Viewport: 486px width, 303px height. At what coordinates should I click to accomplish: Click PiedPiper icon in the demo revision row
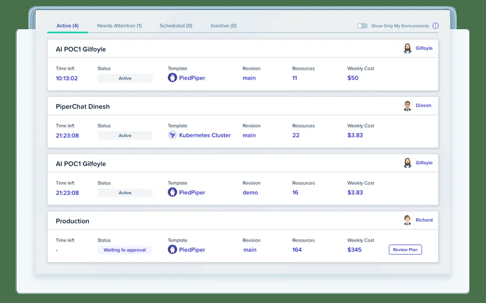[173, 193]
